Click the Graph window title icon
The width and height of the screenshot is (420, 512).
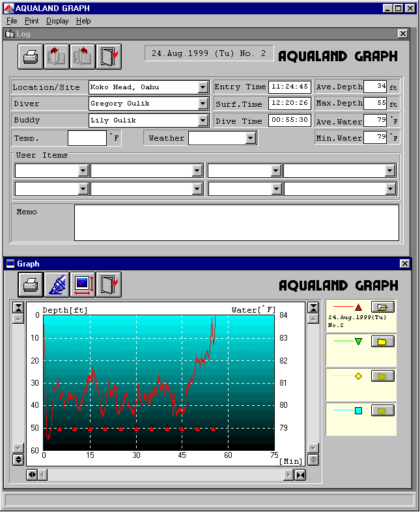[x=10, y=264]
